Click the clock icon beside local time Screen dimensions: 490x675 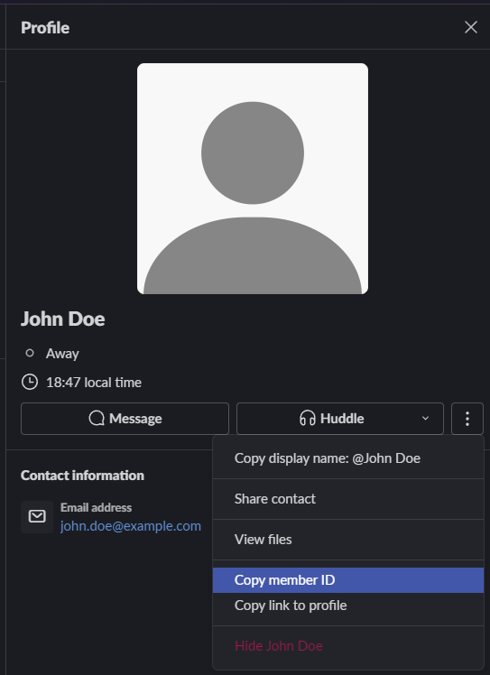coord(30,382)
